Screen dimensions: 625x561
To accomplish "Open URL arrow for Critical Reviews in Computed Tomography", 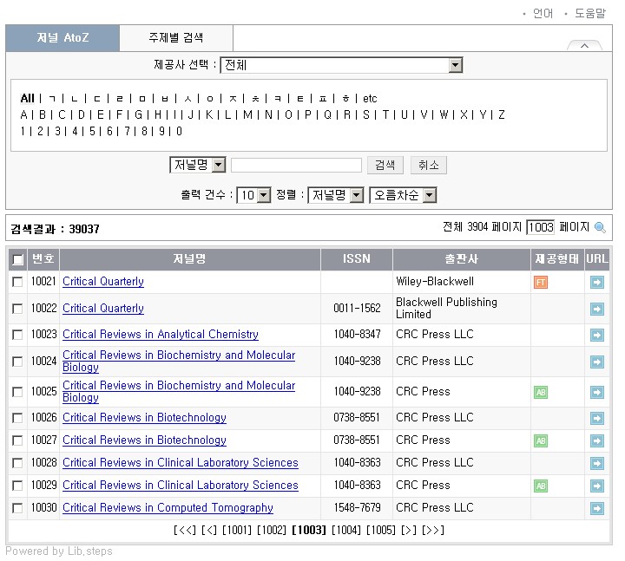I will click(596, 508).
